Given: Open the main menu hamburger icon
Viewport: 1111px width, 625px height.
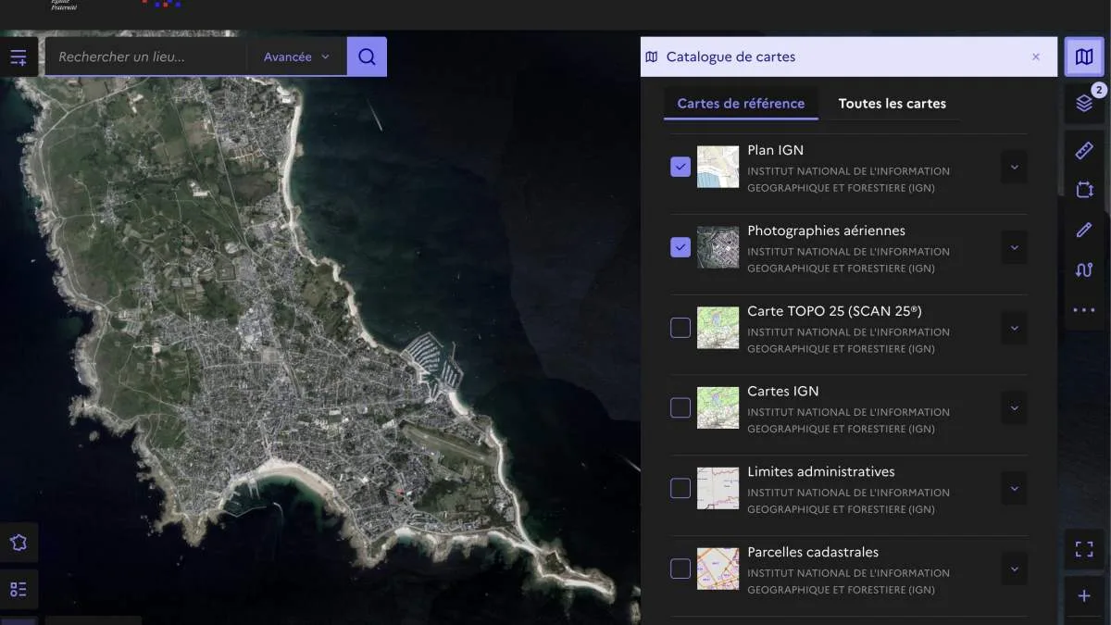Looking at the screenshot, I should [x=19, y=56].
